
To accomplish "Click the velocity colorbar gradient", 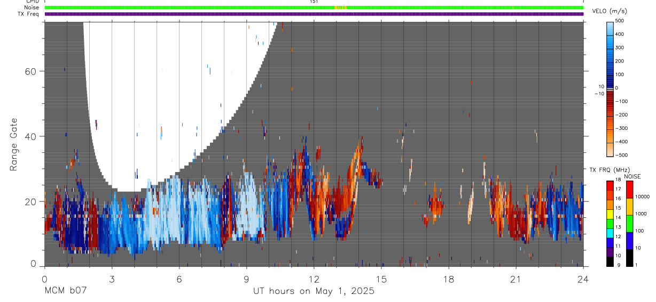I will click(x=610, y=89).
